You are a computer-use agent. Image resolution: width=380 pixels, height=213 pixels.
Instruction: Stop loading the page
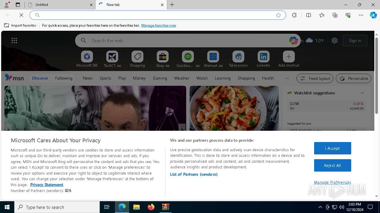[21, 15]
